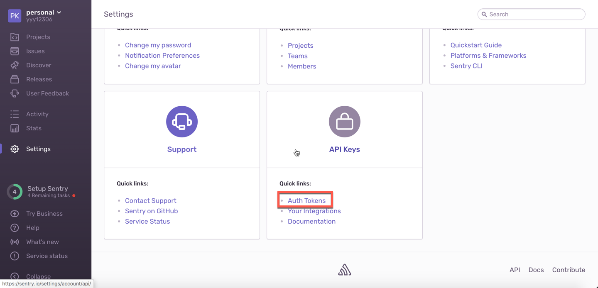Click the API Keys lock icon

pyautogui.click(x=344, y=122)
